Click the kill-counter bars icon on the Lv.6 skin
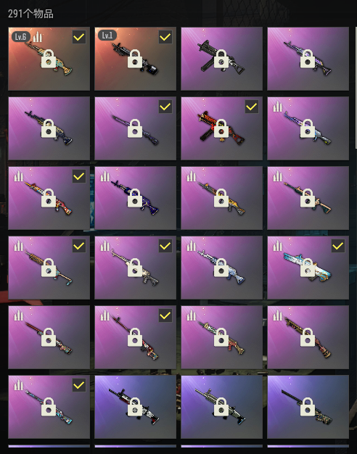 pyautogui.click(x=38, y=37)
